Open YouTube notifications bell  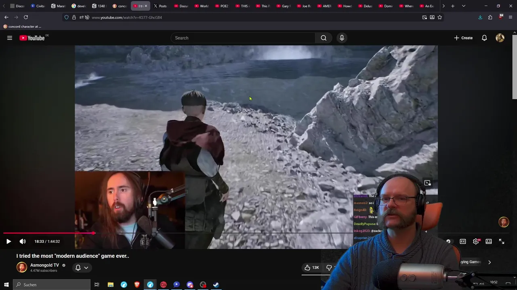[484, 38]
